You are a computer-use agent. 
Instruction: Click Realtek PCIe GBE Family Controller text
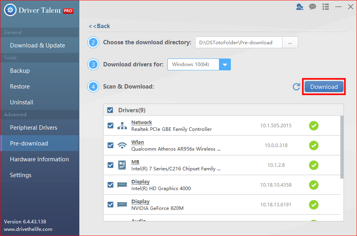171,129
